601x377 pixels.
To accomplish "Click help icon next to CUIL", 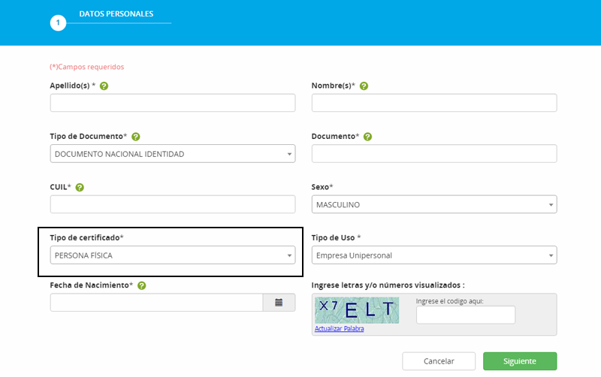I will click(x=80, y=187).
